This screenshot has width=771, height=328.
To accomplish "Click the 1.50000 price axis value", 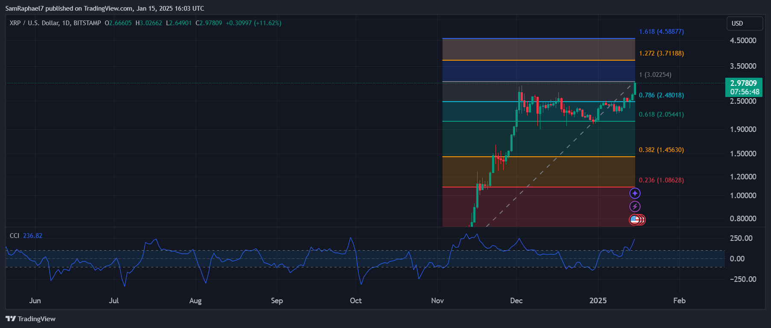I will pos(743,154).
